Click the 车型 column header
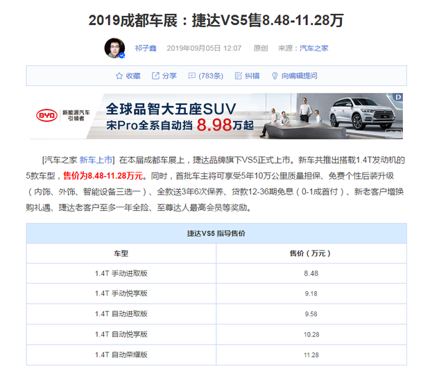The height and width of the screenshot is (371, 430). [x=121, y=253]
